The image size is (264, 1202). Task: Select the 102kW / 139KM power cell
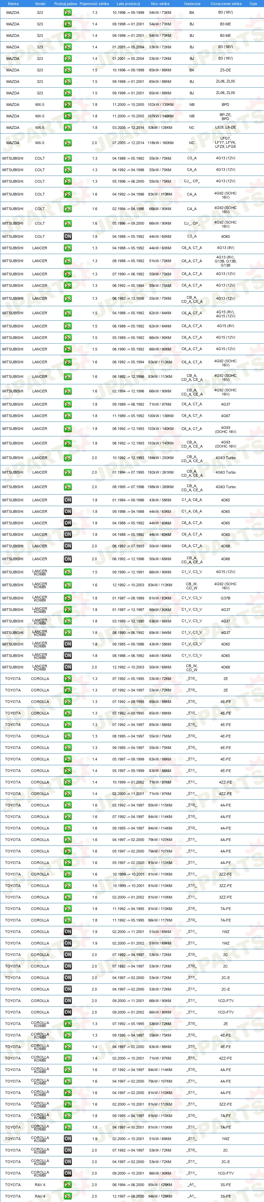(x=160, y=105)
